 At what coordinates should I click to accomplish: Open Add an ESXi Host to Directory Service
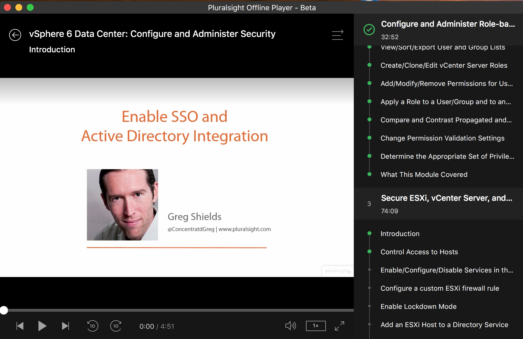click(444, 325)
